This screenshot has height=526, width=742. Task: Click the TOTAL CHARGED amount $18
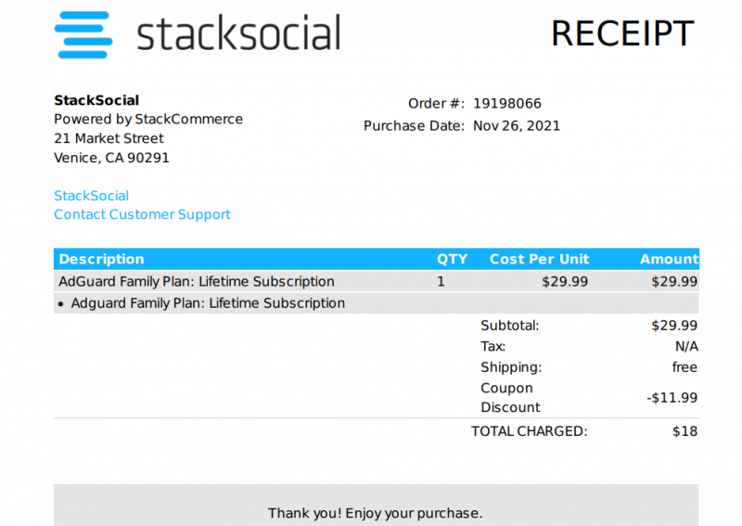[684, 431]
